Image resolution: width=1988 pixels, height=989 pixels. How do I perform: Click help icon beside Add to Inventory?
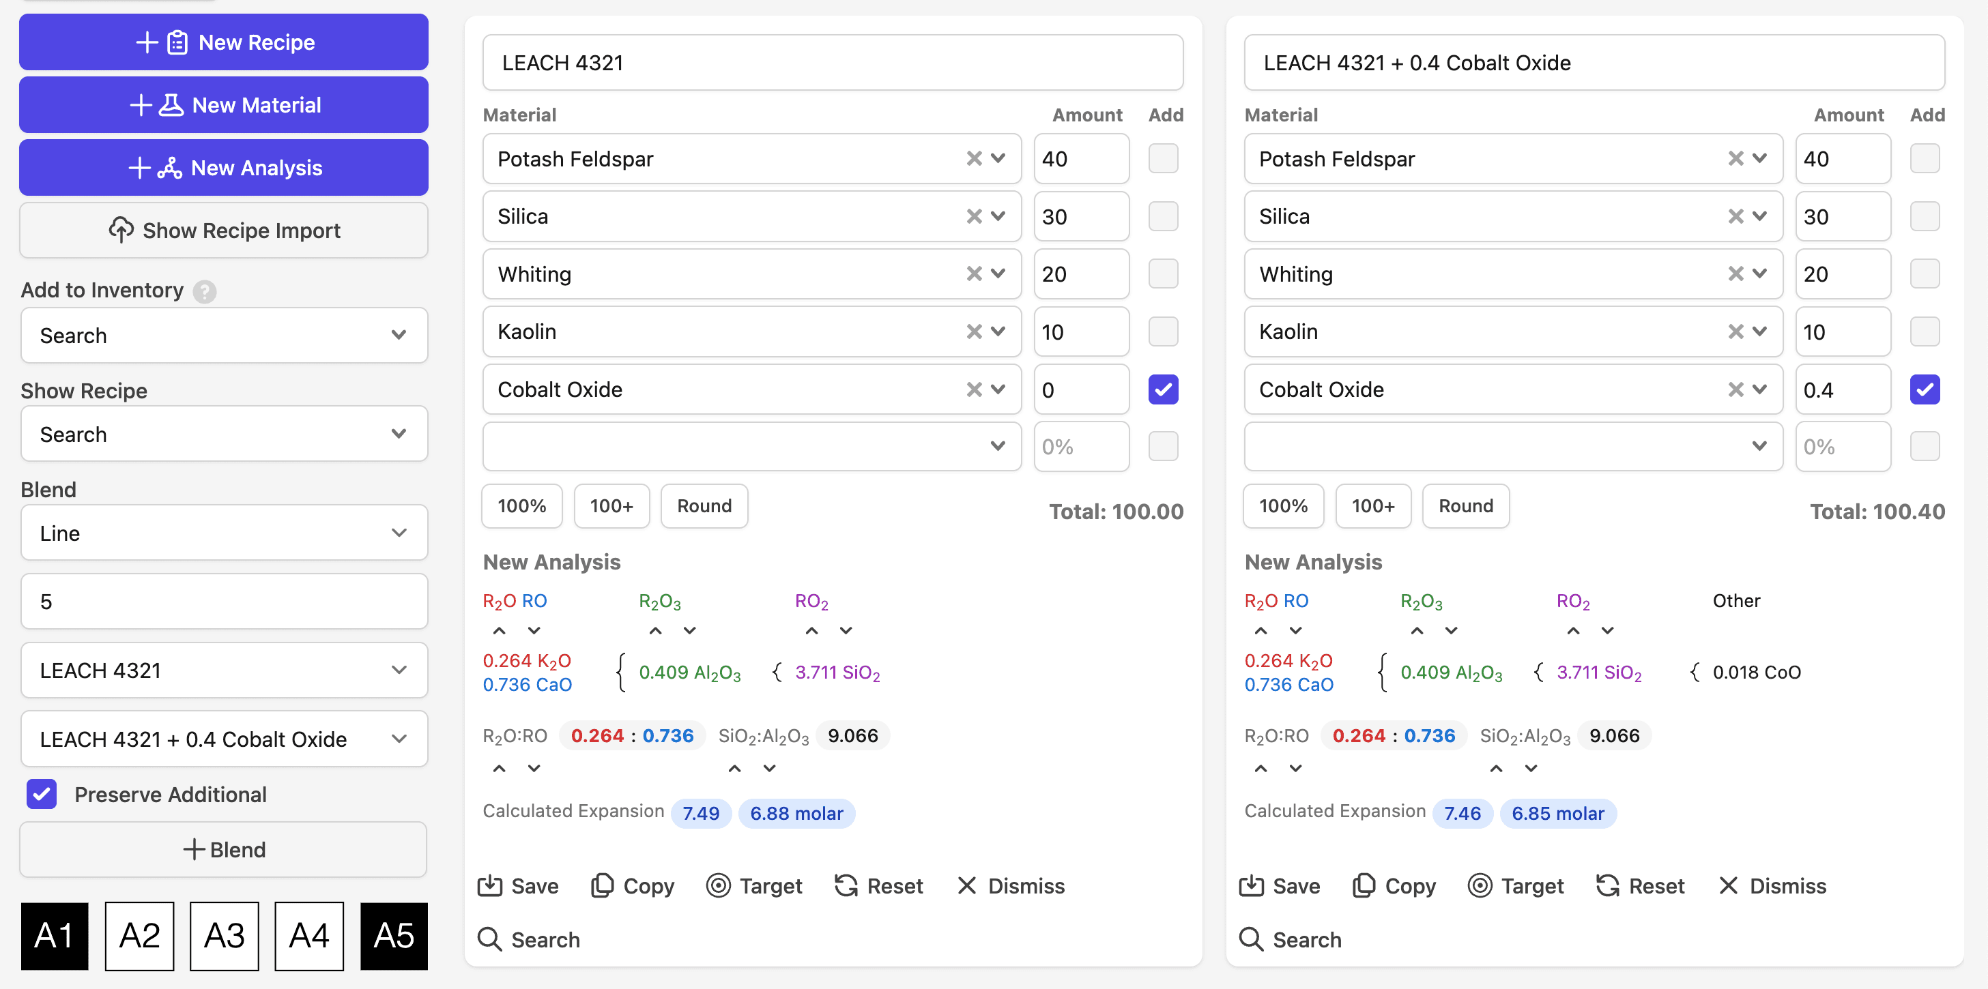[205, 292]
